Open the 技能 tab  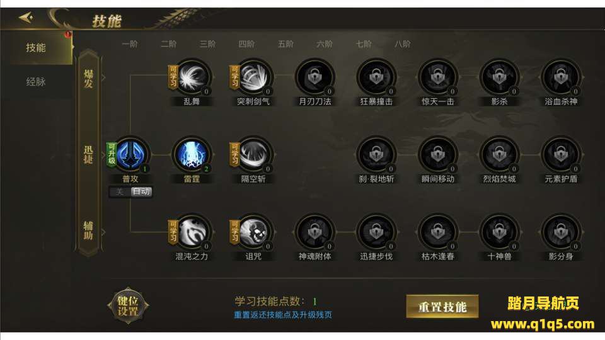click(37, 48)
